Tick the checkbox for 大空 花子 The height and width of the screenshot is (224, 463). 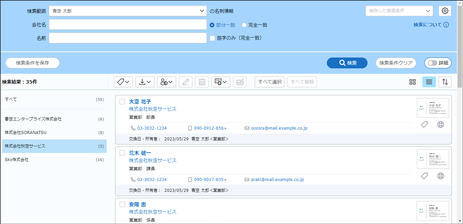[122, 102]
